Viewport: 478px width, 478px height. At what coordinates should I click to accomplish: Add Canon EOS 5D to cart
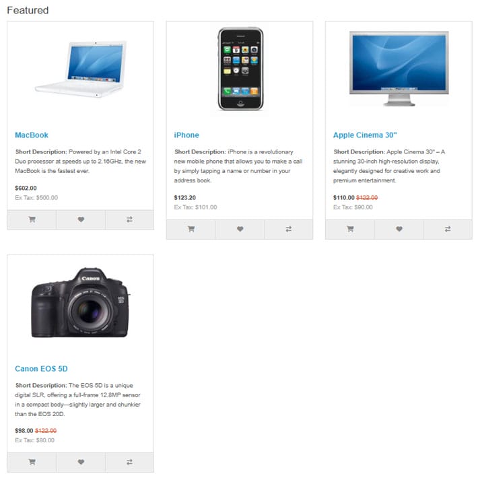(x=32, y=462)
